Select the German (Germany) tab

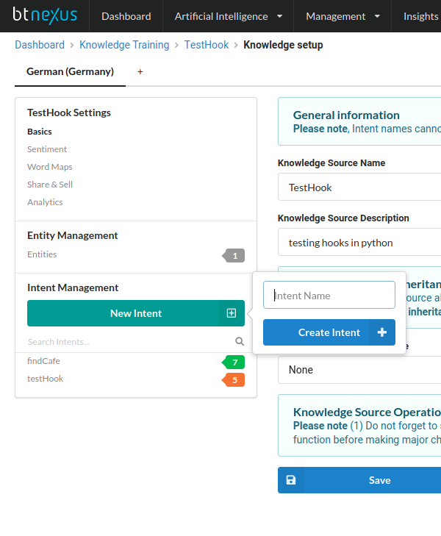(70, 72)
